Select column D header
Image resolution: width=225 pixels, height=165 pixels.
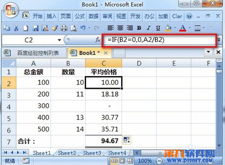139,63
